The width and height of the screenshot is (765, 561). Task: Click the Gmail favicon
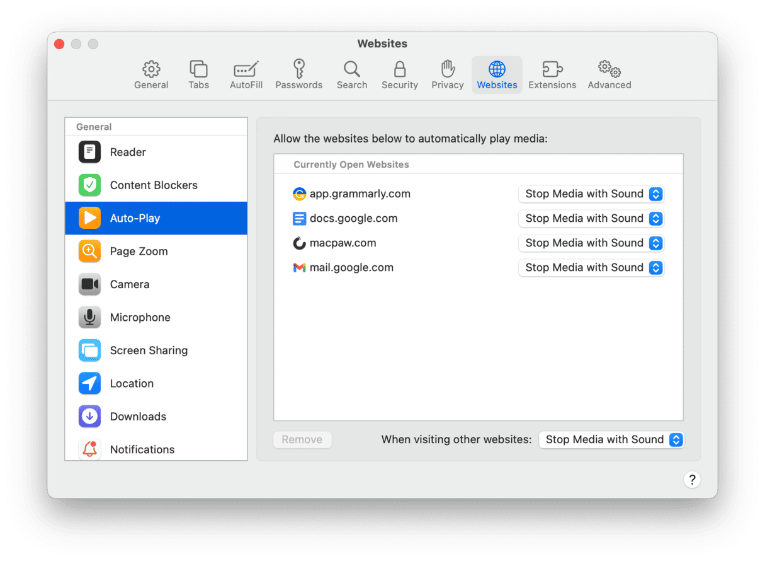click(x=299, y=268)
